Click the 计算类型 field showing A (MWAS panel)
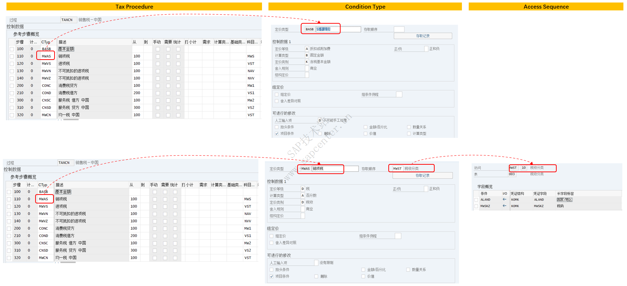 click(303, 196)
